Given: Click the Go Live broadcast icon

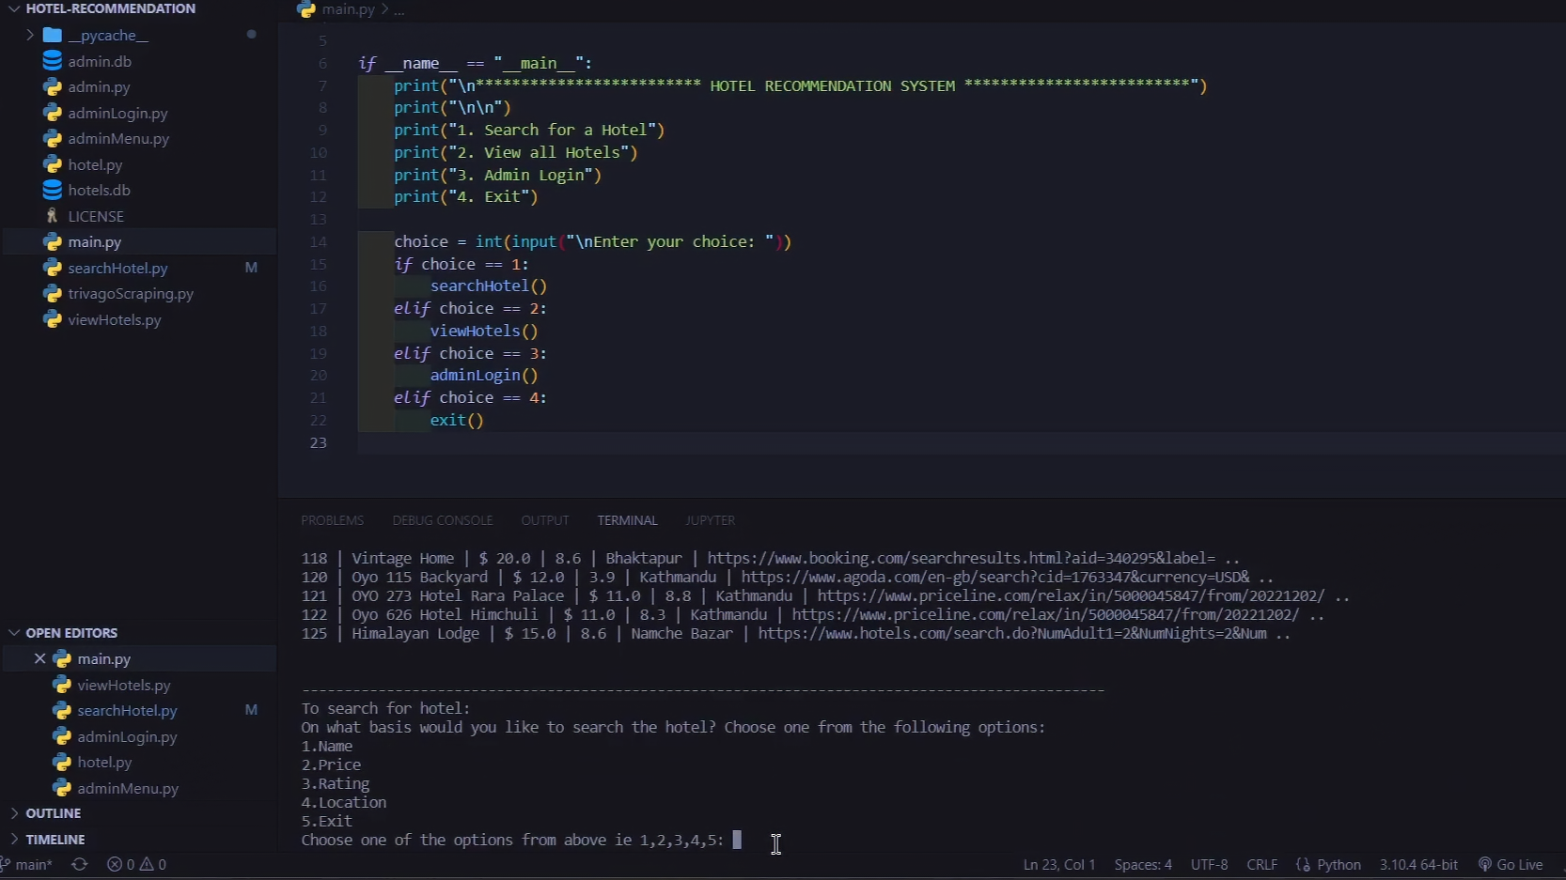Looking at the screenshot, I should 1485,864.
